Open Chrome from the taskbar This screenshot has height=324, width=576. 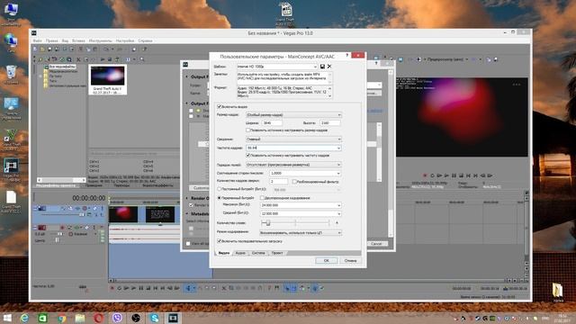62,318
